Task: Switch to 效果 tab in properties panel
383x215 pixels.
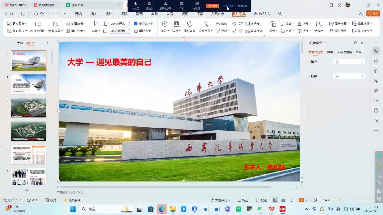Action: pyautogui.click(x=330, y=52)
